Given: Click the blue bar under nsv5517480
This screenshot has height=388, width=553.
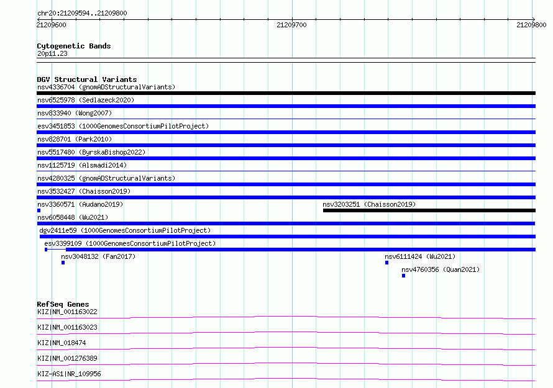Looking at the screenshot, I should pyautogui.click(x=286, y=158).
